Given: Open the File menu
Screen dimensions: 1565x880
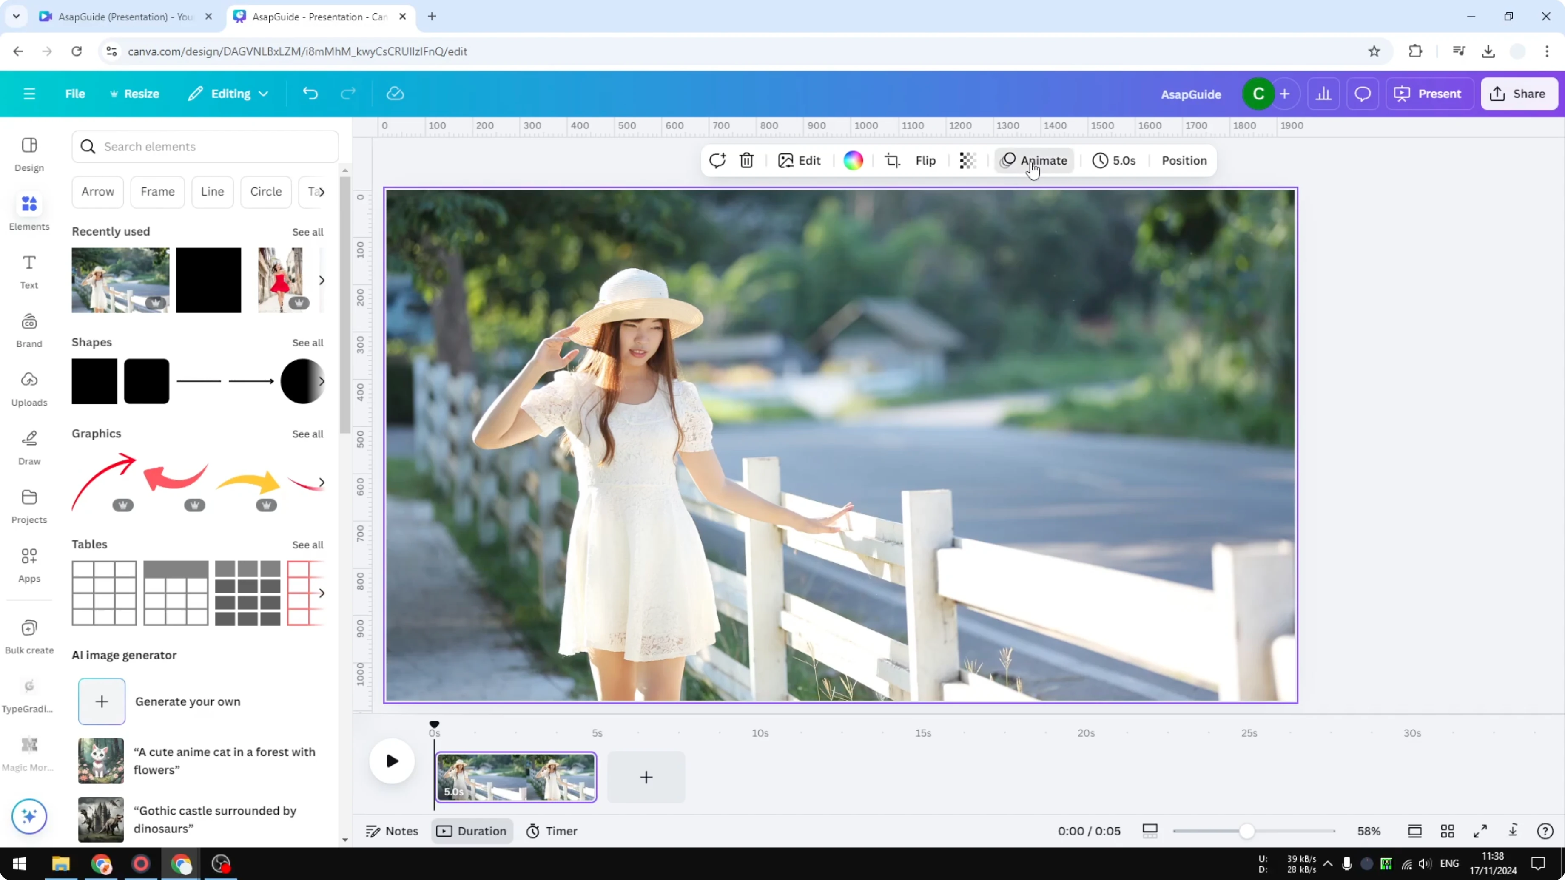Looking at the screenshot, I should click(x=75, y=93).
